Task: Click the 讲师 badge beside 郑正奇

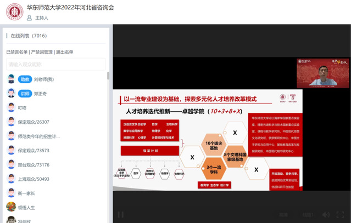Action: click(24, 93)
